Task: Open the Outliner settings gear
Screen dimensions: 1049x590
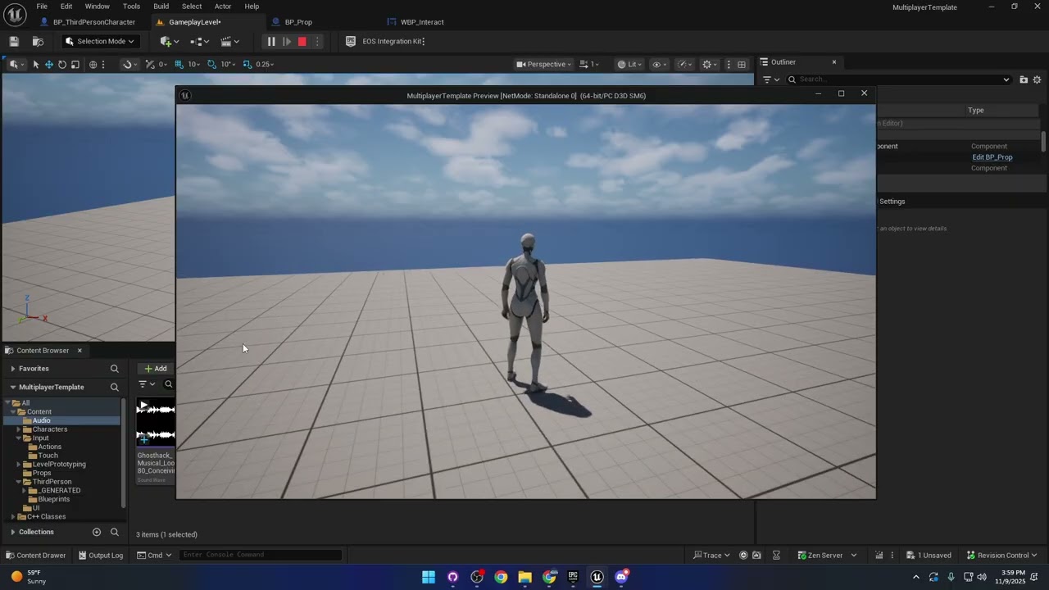Action: [x=1037, y=79]
